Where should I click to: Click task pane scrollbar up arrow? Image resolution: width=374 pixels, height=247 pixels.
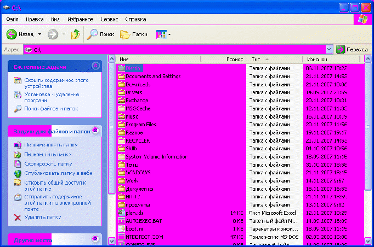pos(112,58)
